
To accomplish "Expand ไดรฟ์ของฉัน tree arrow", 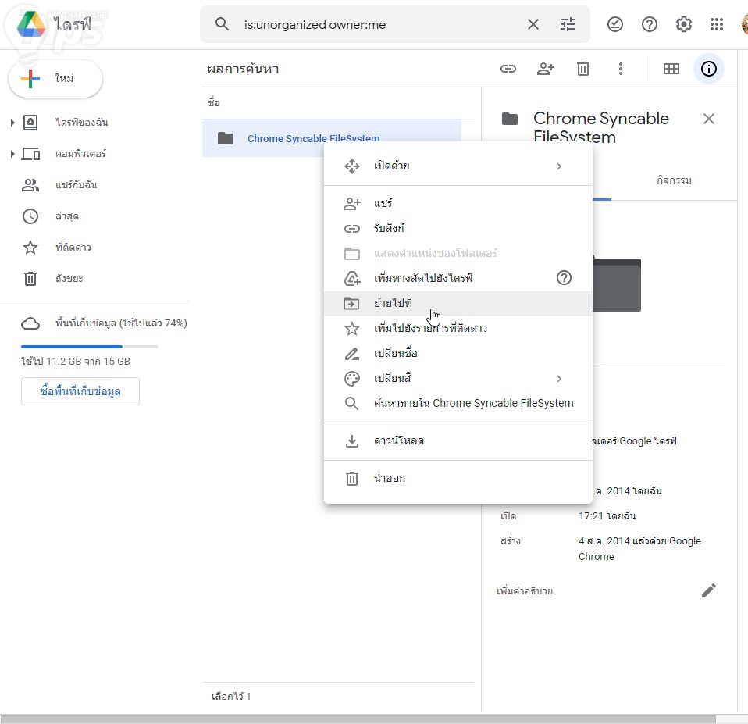I will click(x=12, y=123).
